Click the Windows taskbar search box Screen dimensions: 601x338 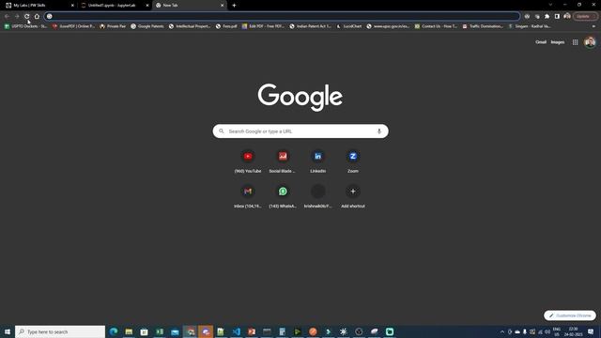coord(60,331)
